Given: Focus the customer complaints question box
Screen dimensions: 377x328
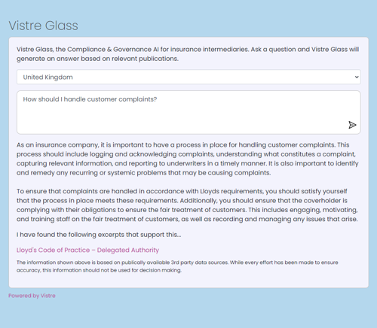Looking at the screenshot, I should pos(188,112).
